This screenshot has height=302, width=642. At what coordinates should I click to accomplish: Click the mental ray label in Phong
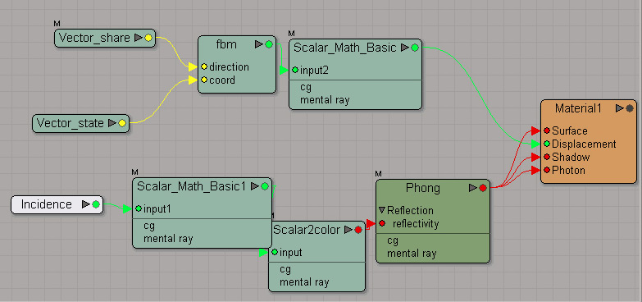(412, 254)
